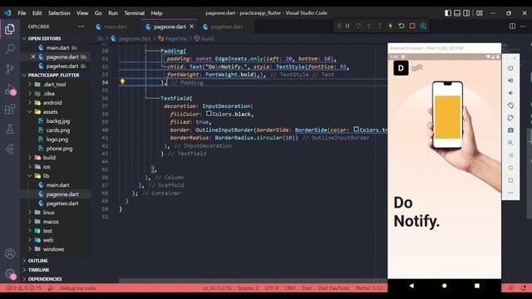Screen dimensions: 532x299
Task: Click Colors.transparent swatch on line 40
Action: 356,130
